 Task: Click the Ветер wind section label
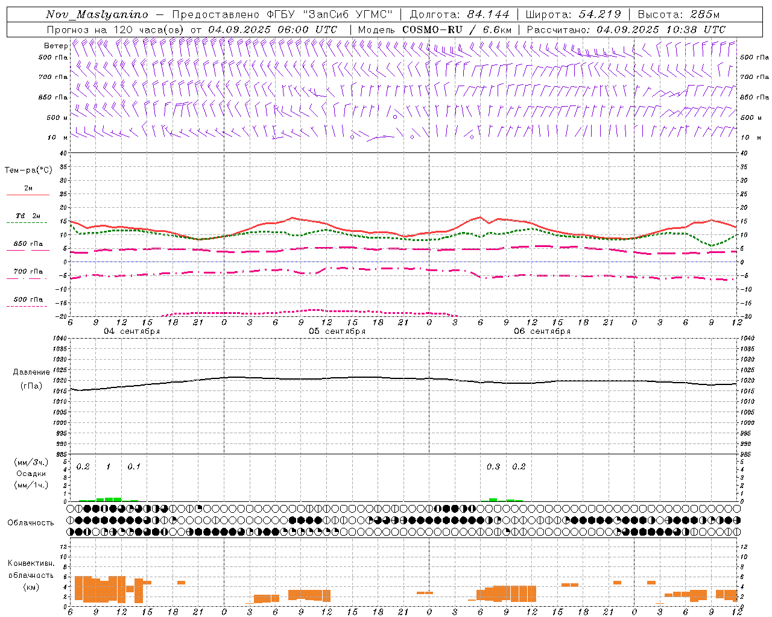tap(55, 46)
